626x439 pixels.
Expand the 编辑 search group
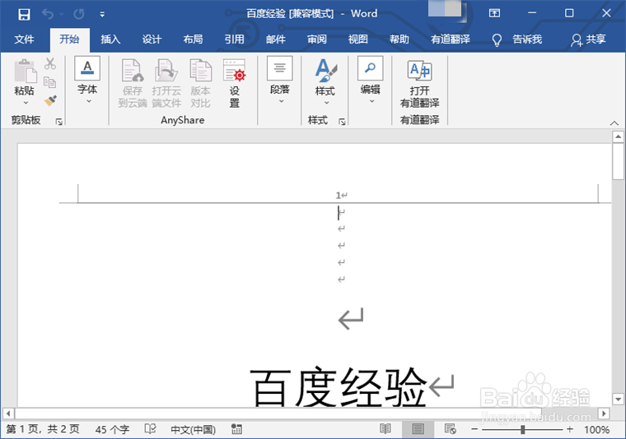(x=371, y=81)
